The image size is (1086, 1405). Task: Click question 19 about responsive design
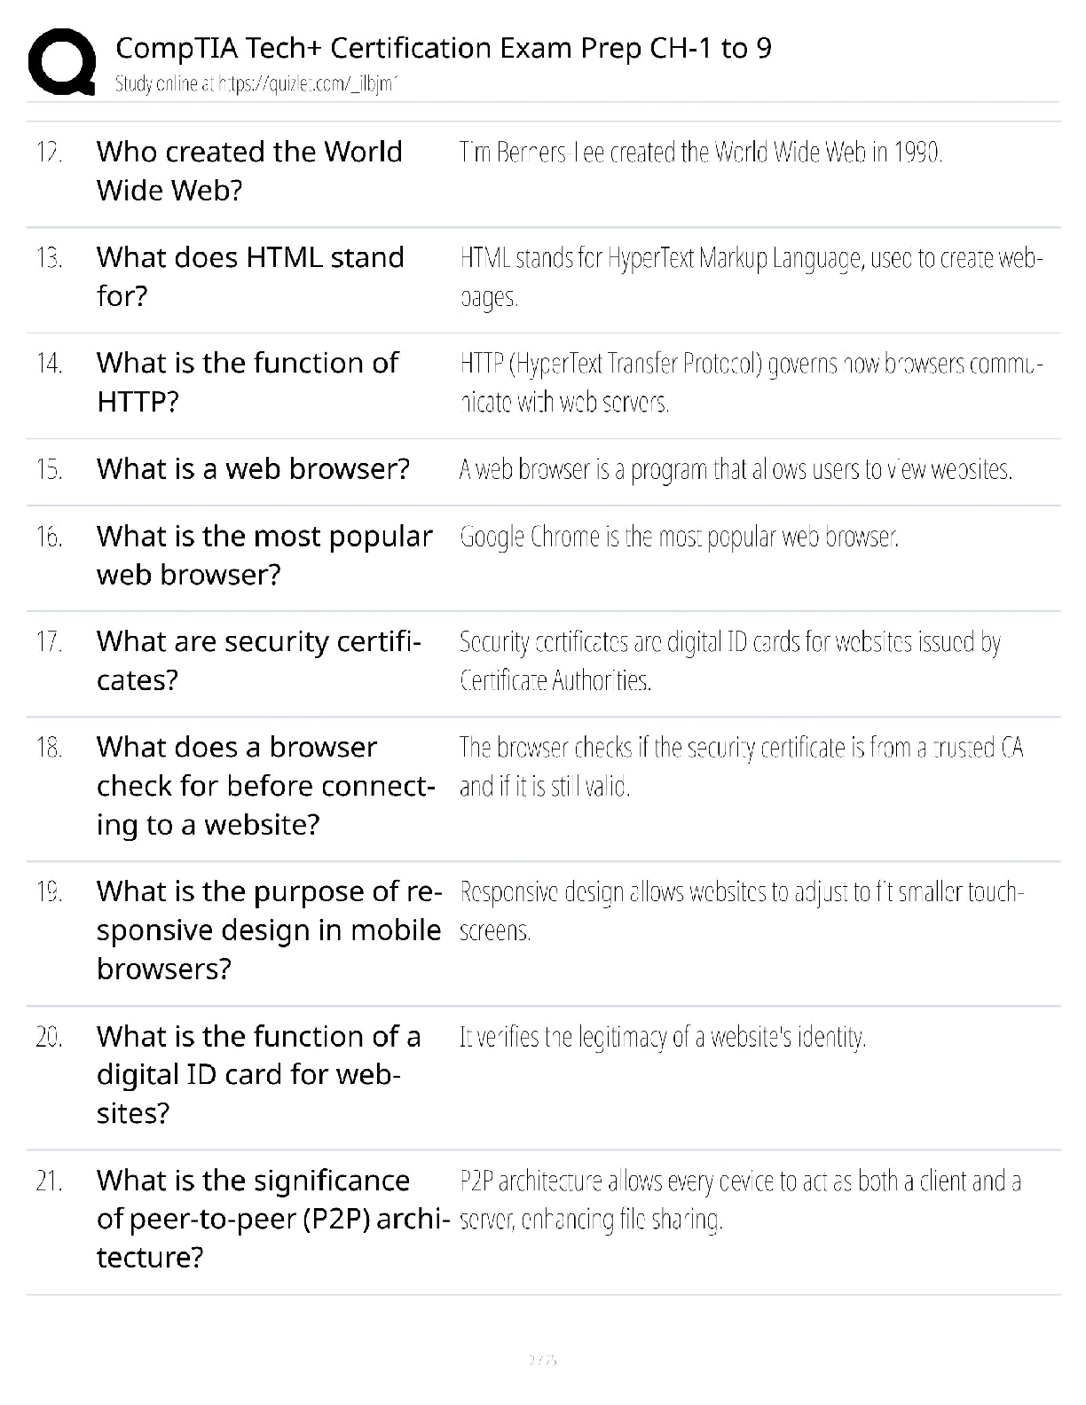pyautogui.click(x=269, y=930)
